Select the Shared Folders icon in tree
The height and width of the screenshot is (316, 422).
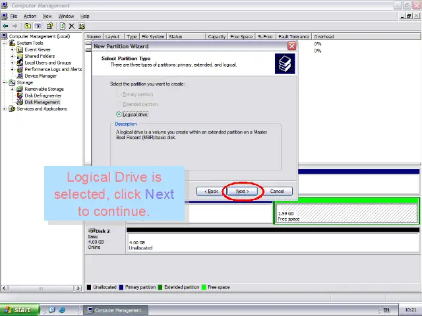(x=20, y=56)
